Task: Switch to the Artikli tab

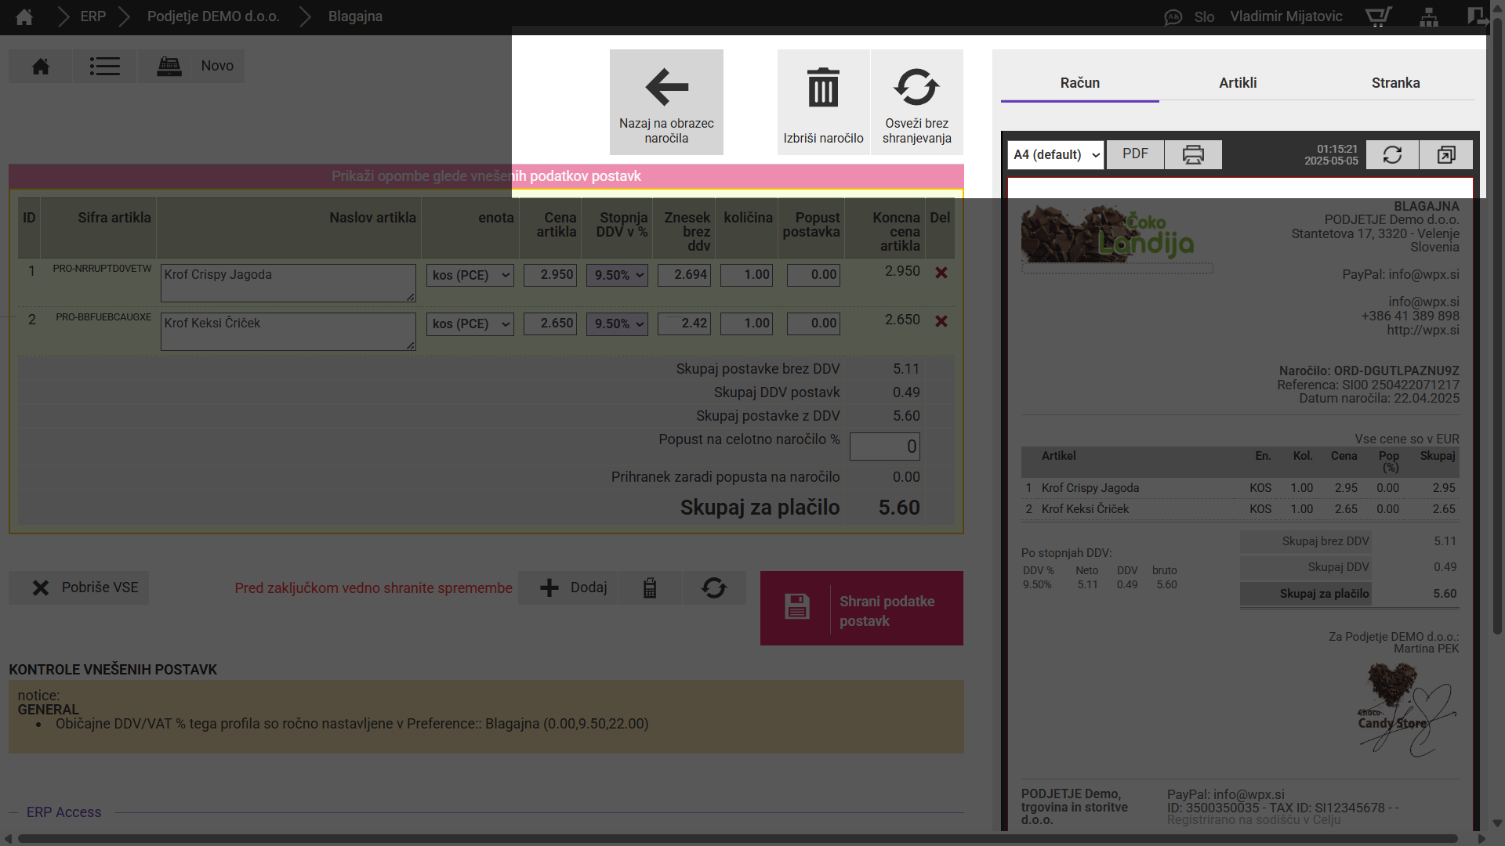Action: [1237, 83]
